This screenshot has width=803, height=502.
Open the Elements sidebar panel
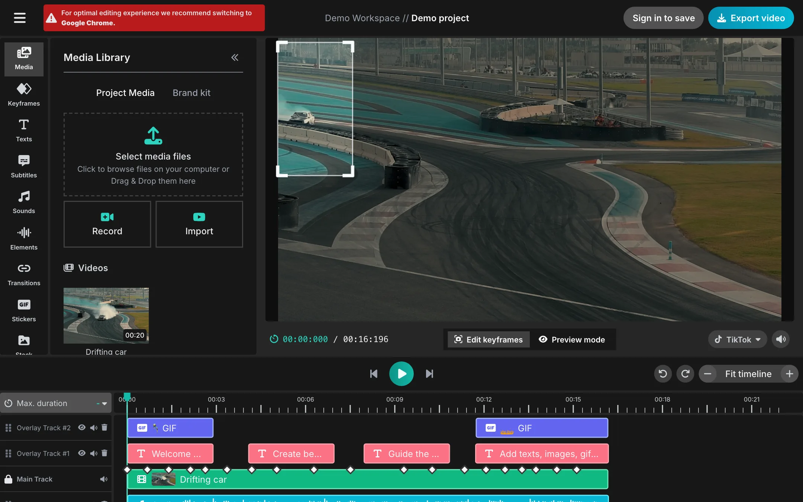tap(24, 239)
